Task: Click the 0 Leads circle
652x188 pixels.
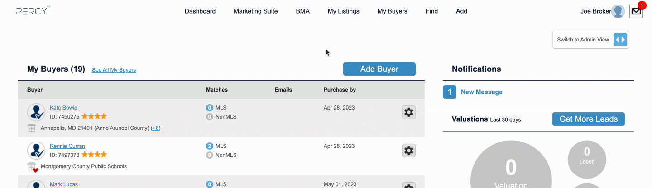Action: pyautogui.click(x=587, y=159)
